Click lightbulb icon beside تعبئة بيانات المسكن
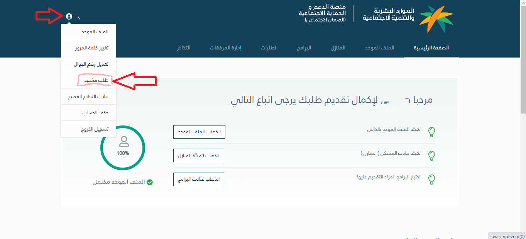The image size is (526, 239). point(432,156)
